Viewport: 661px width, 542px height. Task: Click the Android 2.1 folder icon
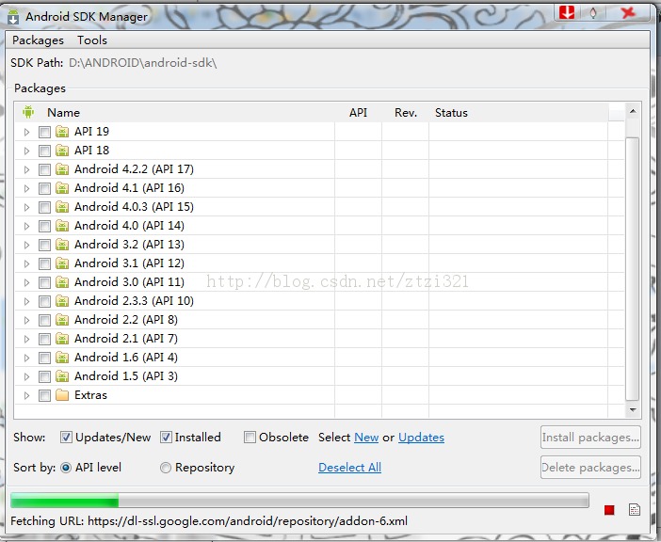coord(62,339)
